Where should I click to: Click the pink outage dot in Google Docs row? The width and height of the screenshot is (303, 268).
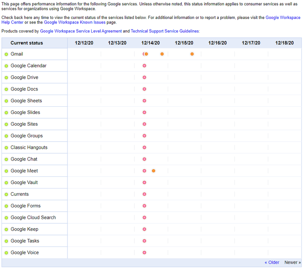click(144, 89)
